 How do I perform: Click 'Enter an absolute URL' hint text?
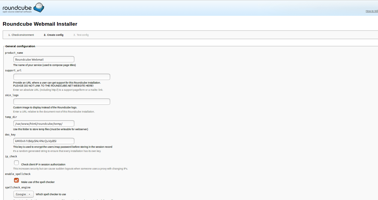click(58, 90)
